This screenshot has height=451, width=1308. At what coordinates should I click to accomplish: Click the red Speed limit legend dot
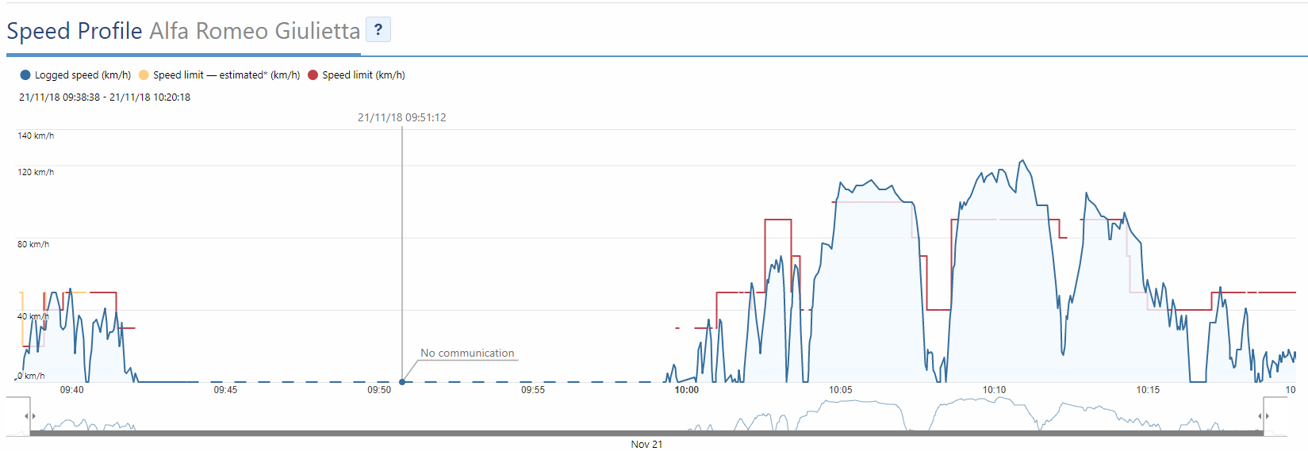[313, 75]
